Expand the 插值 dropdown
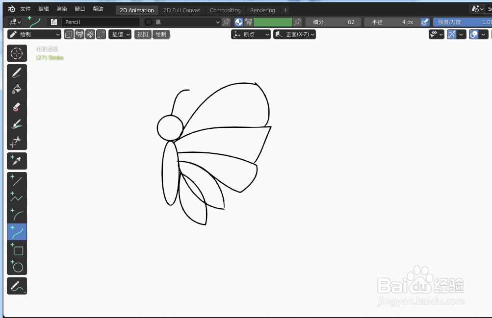 tap(120, 34)
